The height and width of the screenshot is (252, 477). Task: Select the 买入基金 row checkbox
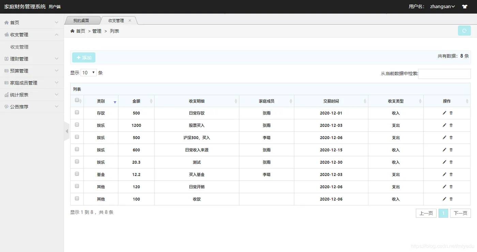pyautogui.click(x=77, y=174)
